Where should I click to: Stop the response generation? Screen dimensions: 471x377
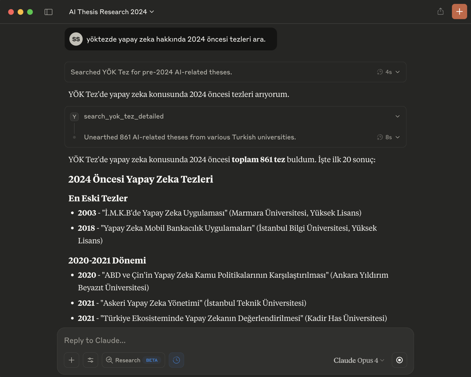tap(399, 360)
